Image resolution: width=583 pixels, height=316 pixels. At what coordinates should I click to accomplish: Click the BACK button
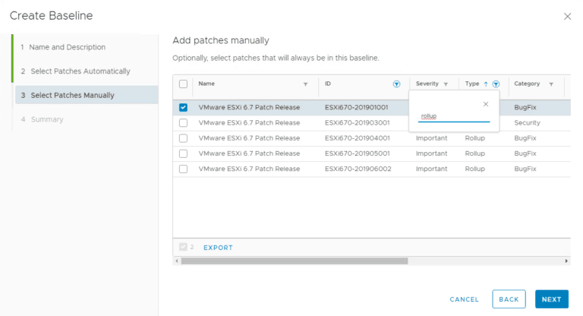click(509, 299)
